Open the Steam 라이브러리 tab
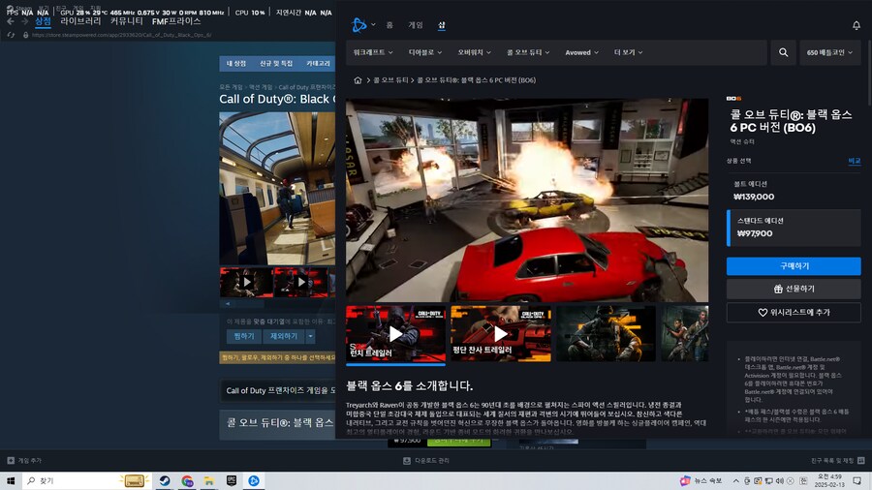Screen dimensions: 872x490 coord(80,20)
